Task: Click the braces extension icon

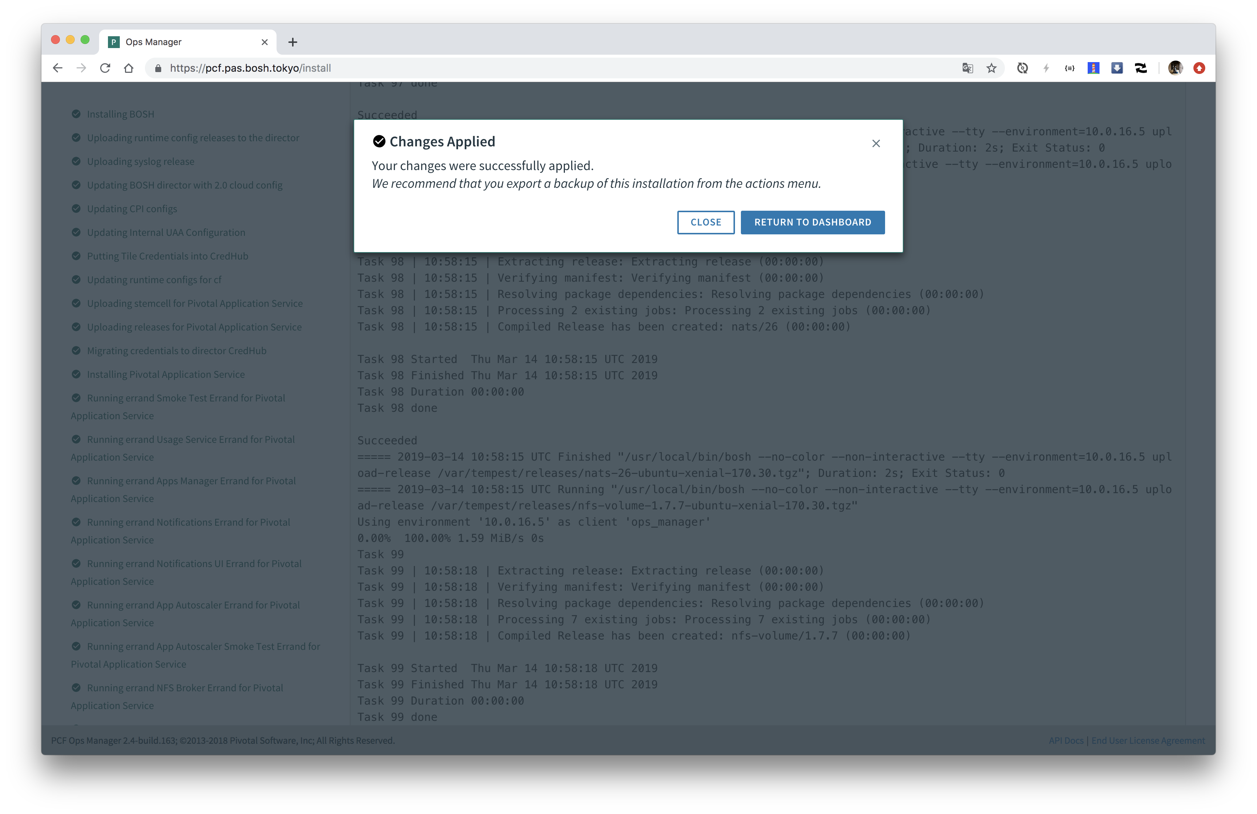Action: 1070,68
